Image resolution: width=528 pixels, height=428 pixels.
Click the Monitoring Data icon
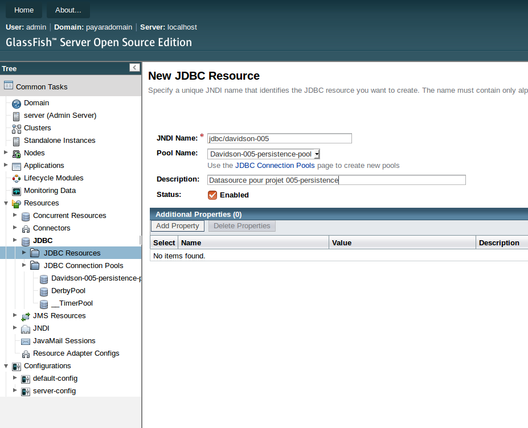(x=16, y=191)
